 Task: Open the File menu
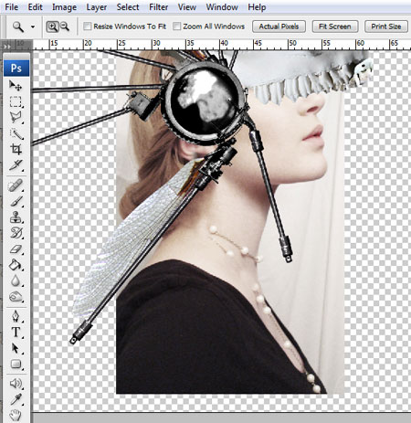point(11,6)
